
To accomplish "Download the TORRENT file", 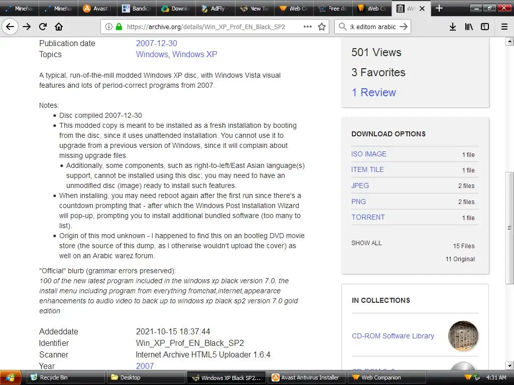I will click(x=368, y=217).
